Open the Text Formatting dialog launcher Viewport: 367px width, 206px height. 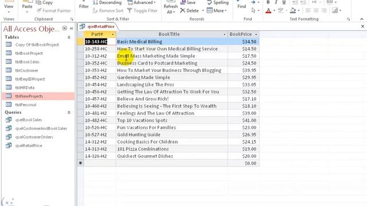pyautogui.click(x=348, y=19)
